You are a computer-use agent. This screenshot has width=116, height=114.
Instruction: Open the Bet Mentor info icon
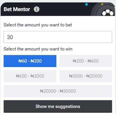click(36, 9)
